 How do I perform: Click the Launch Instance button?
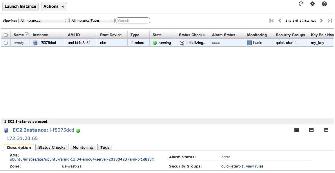20,6
